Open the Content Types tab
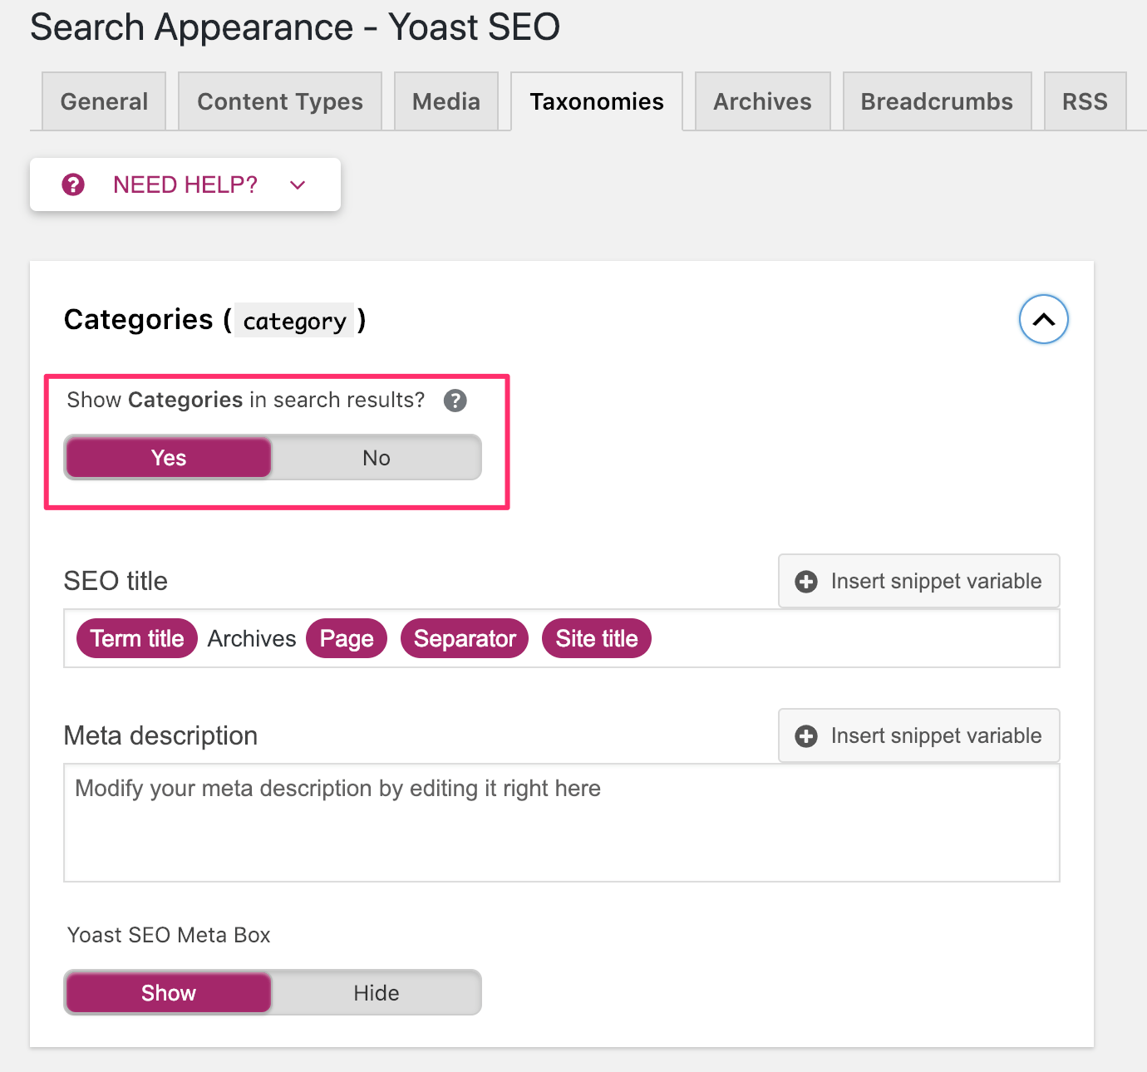This screenshot has height=1072, width=1147. 280,101
